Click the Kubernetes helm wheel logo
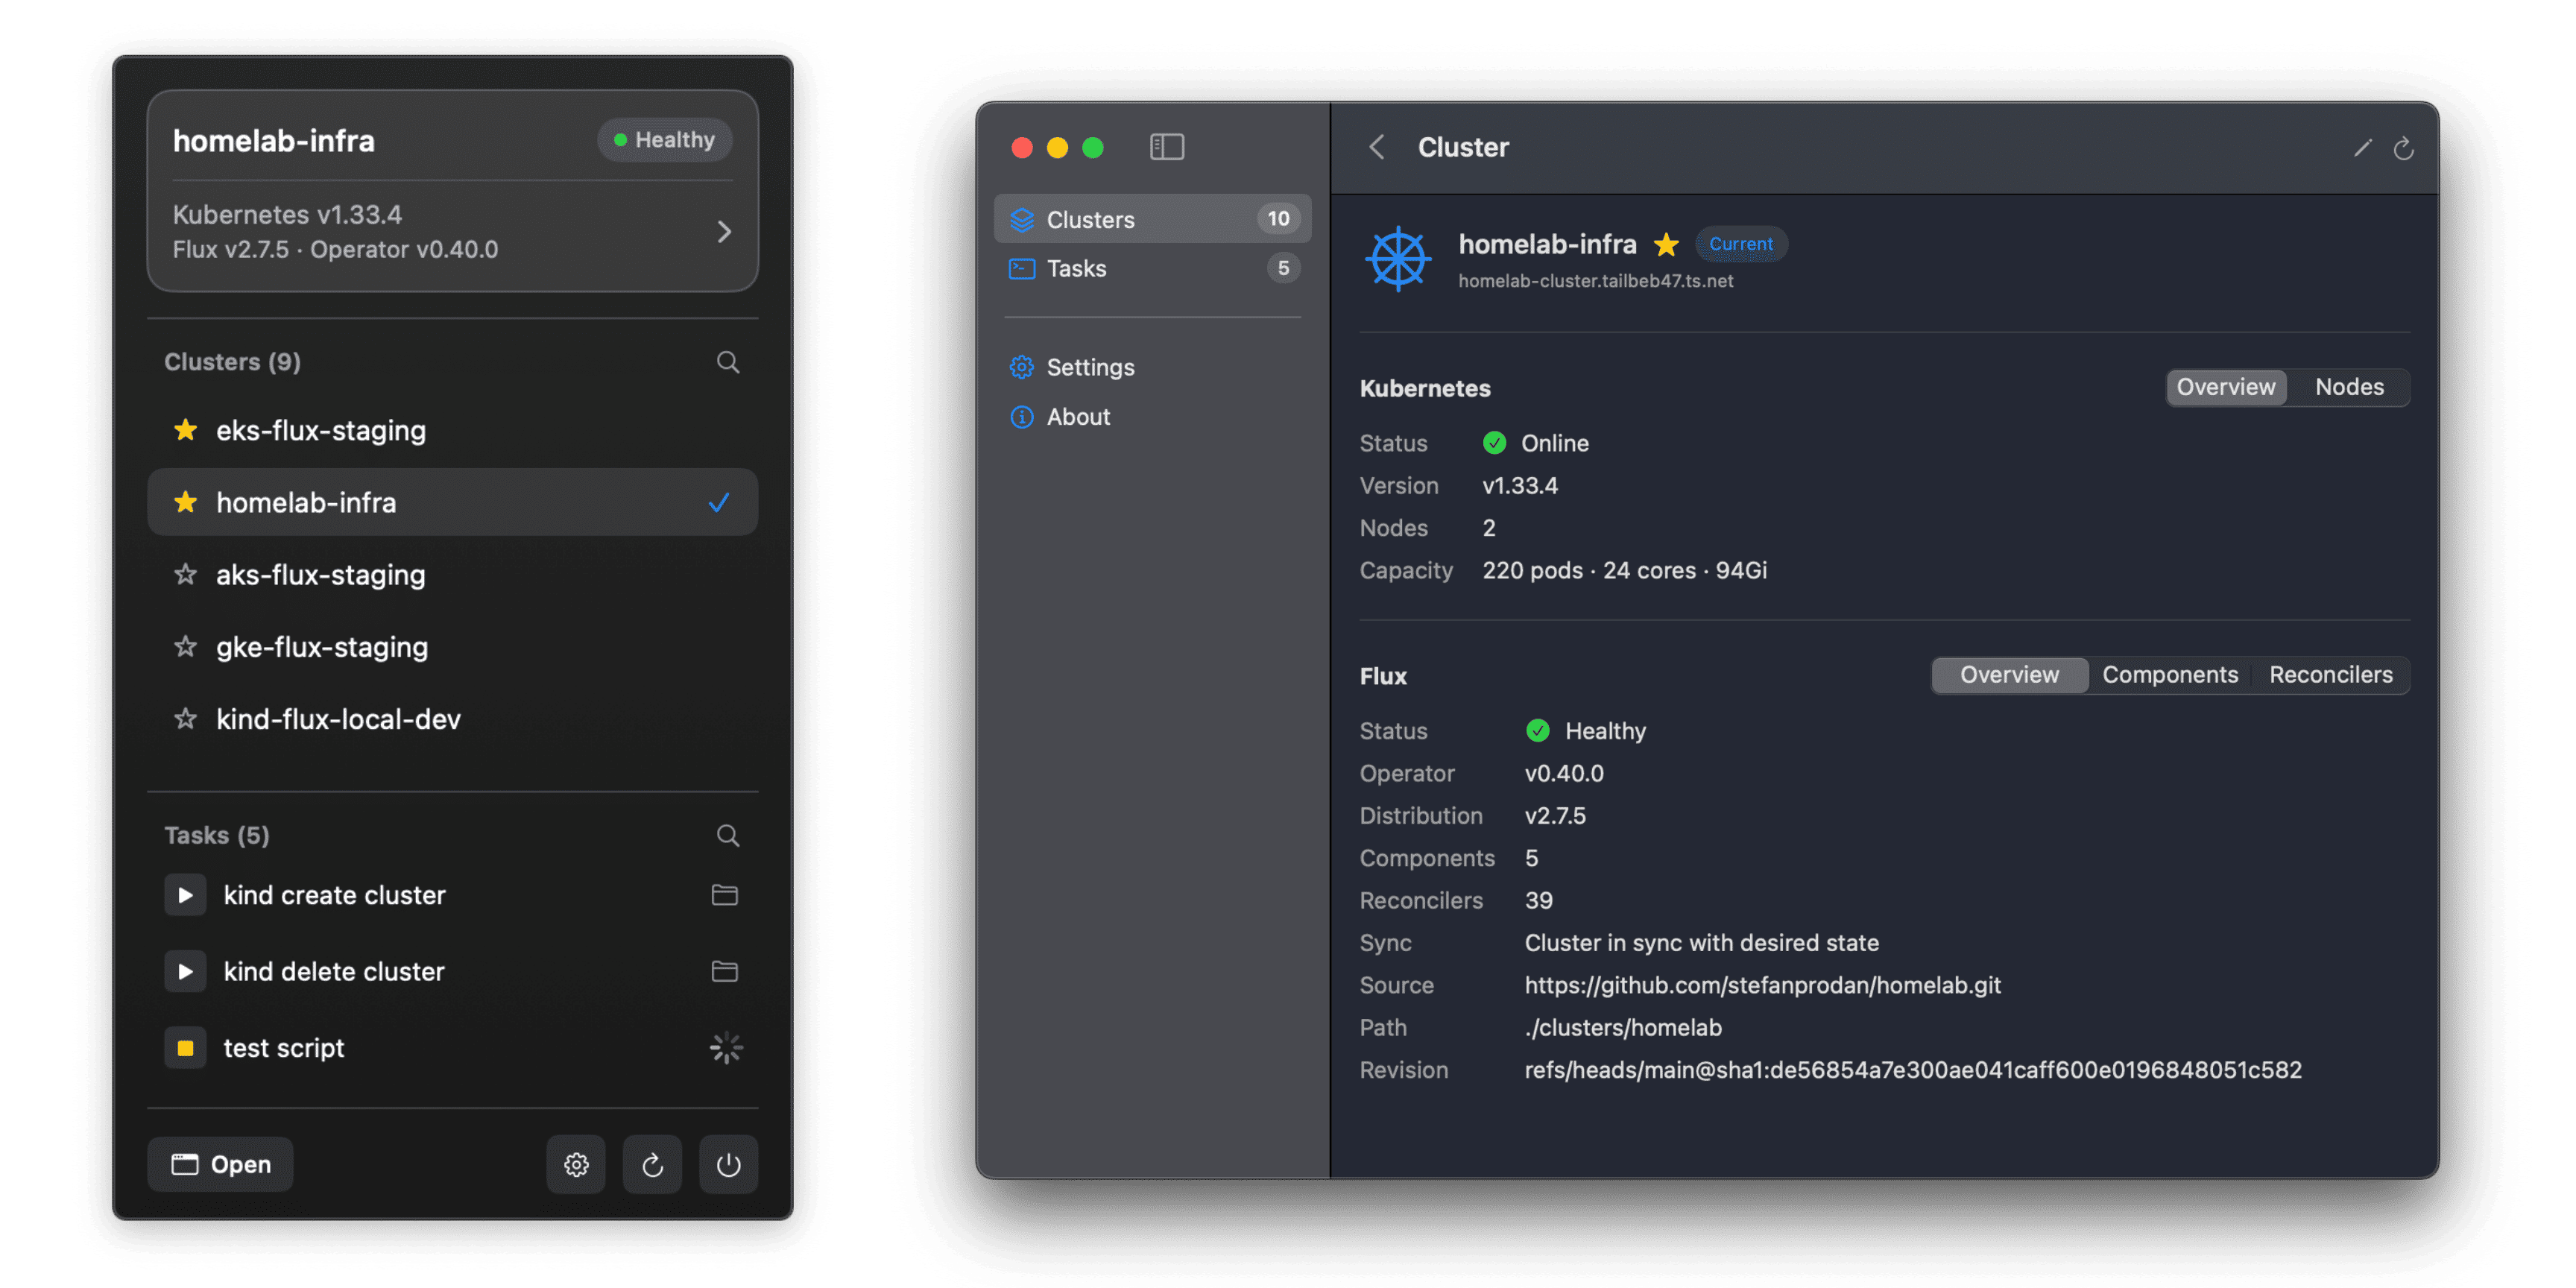The image size is (2576, 1288). point(1398,259)
